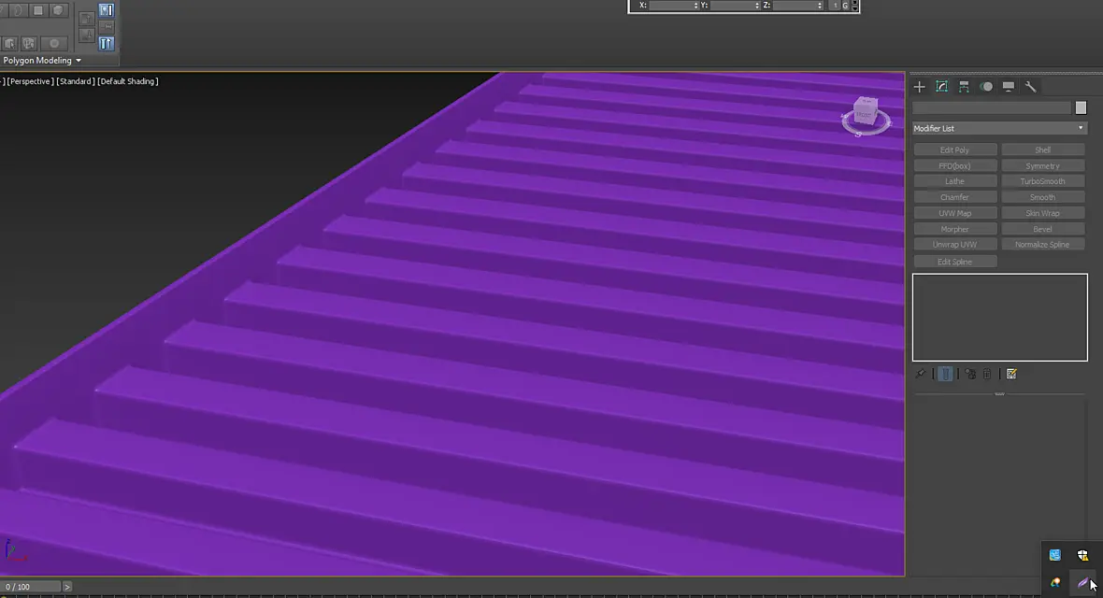
Task: Open the Create panel plus icon
Action: (920, 87)
